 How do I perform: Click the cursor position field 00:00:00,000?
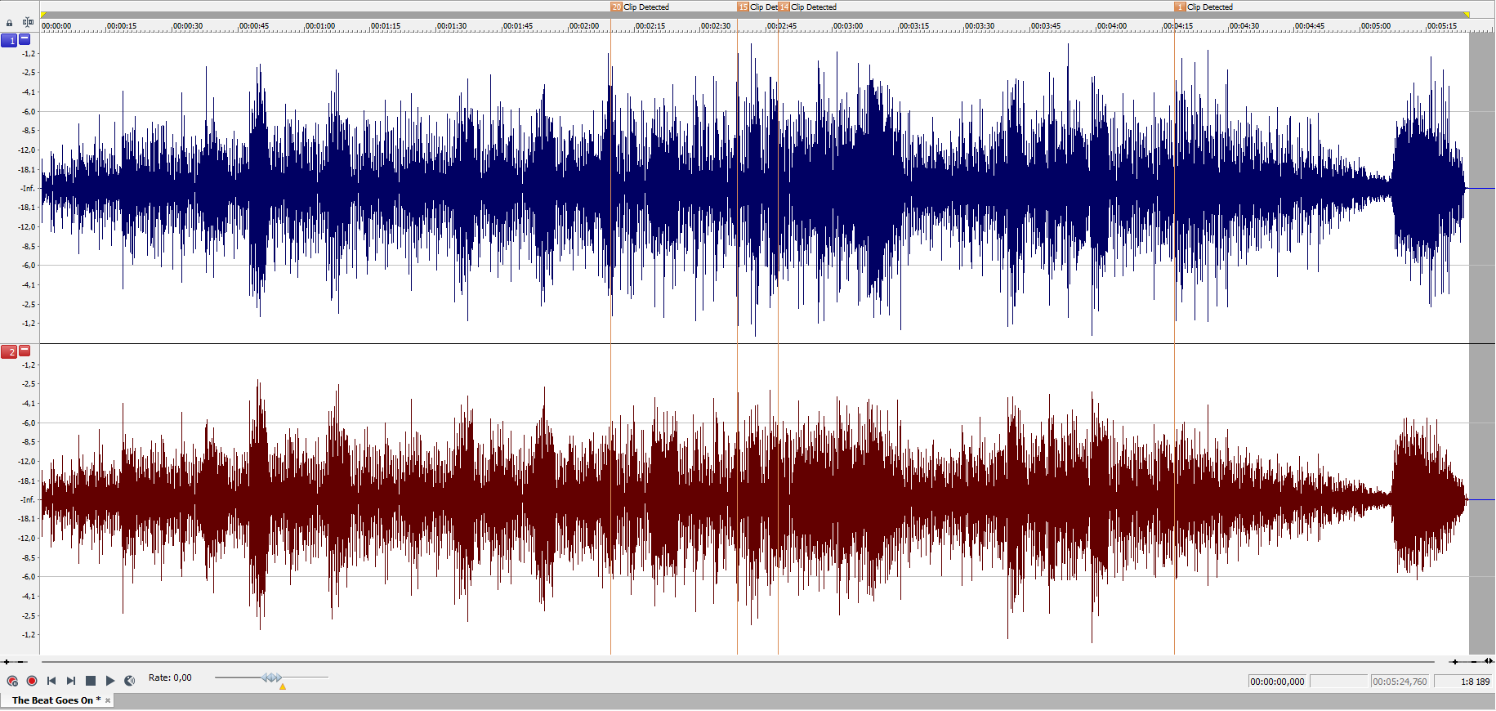pos(1278,682)
